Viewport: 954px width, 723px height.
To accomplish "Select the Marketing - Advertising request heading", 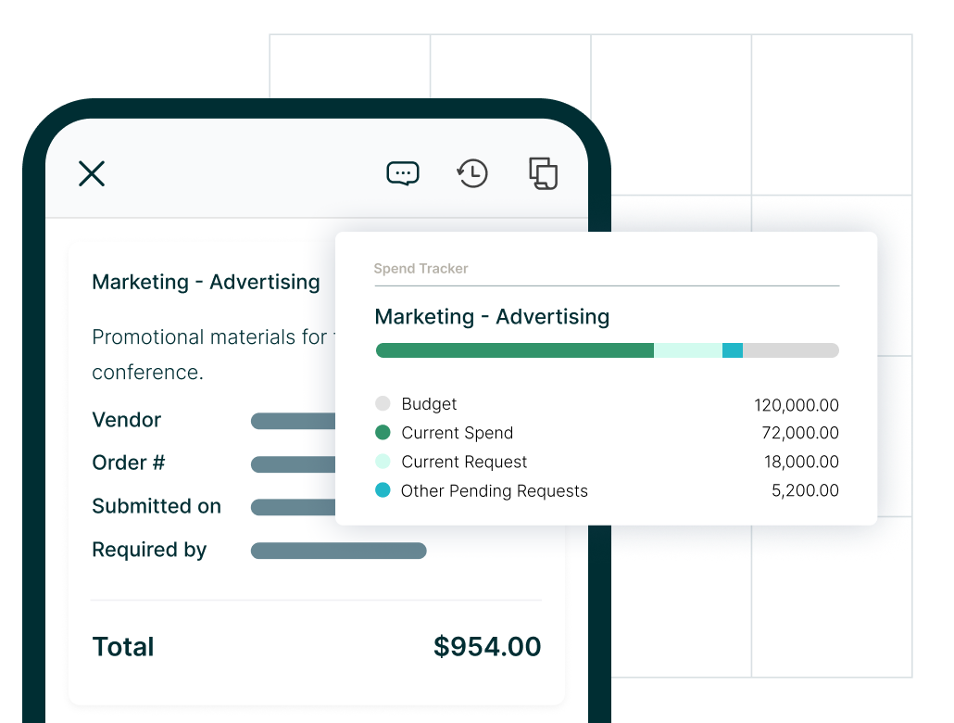I will coord(206,282).
